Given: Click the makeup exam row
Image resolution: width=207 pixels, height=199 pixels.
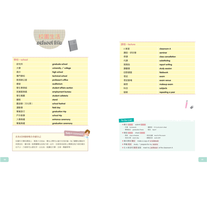Looking at the screenshot, I should click(157, 84).
